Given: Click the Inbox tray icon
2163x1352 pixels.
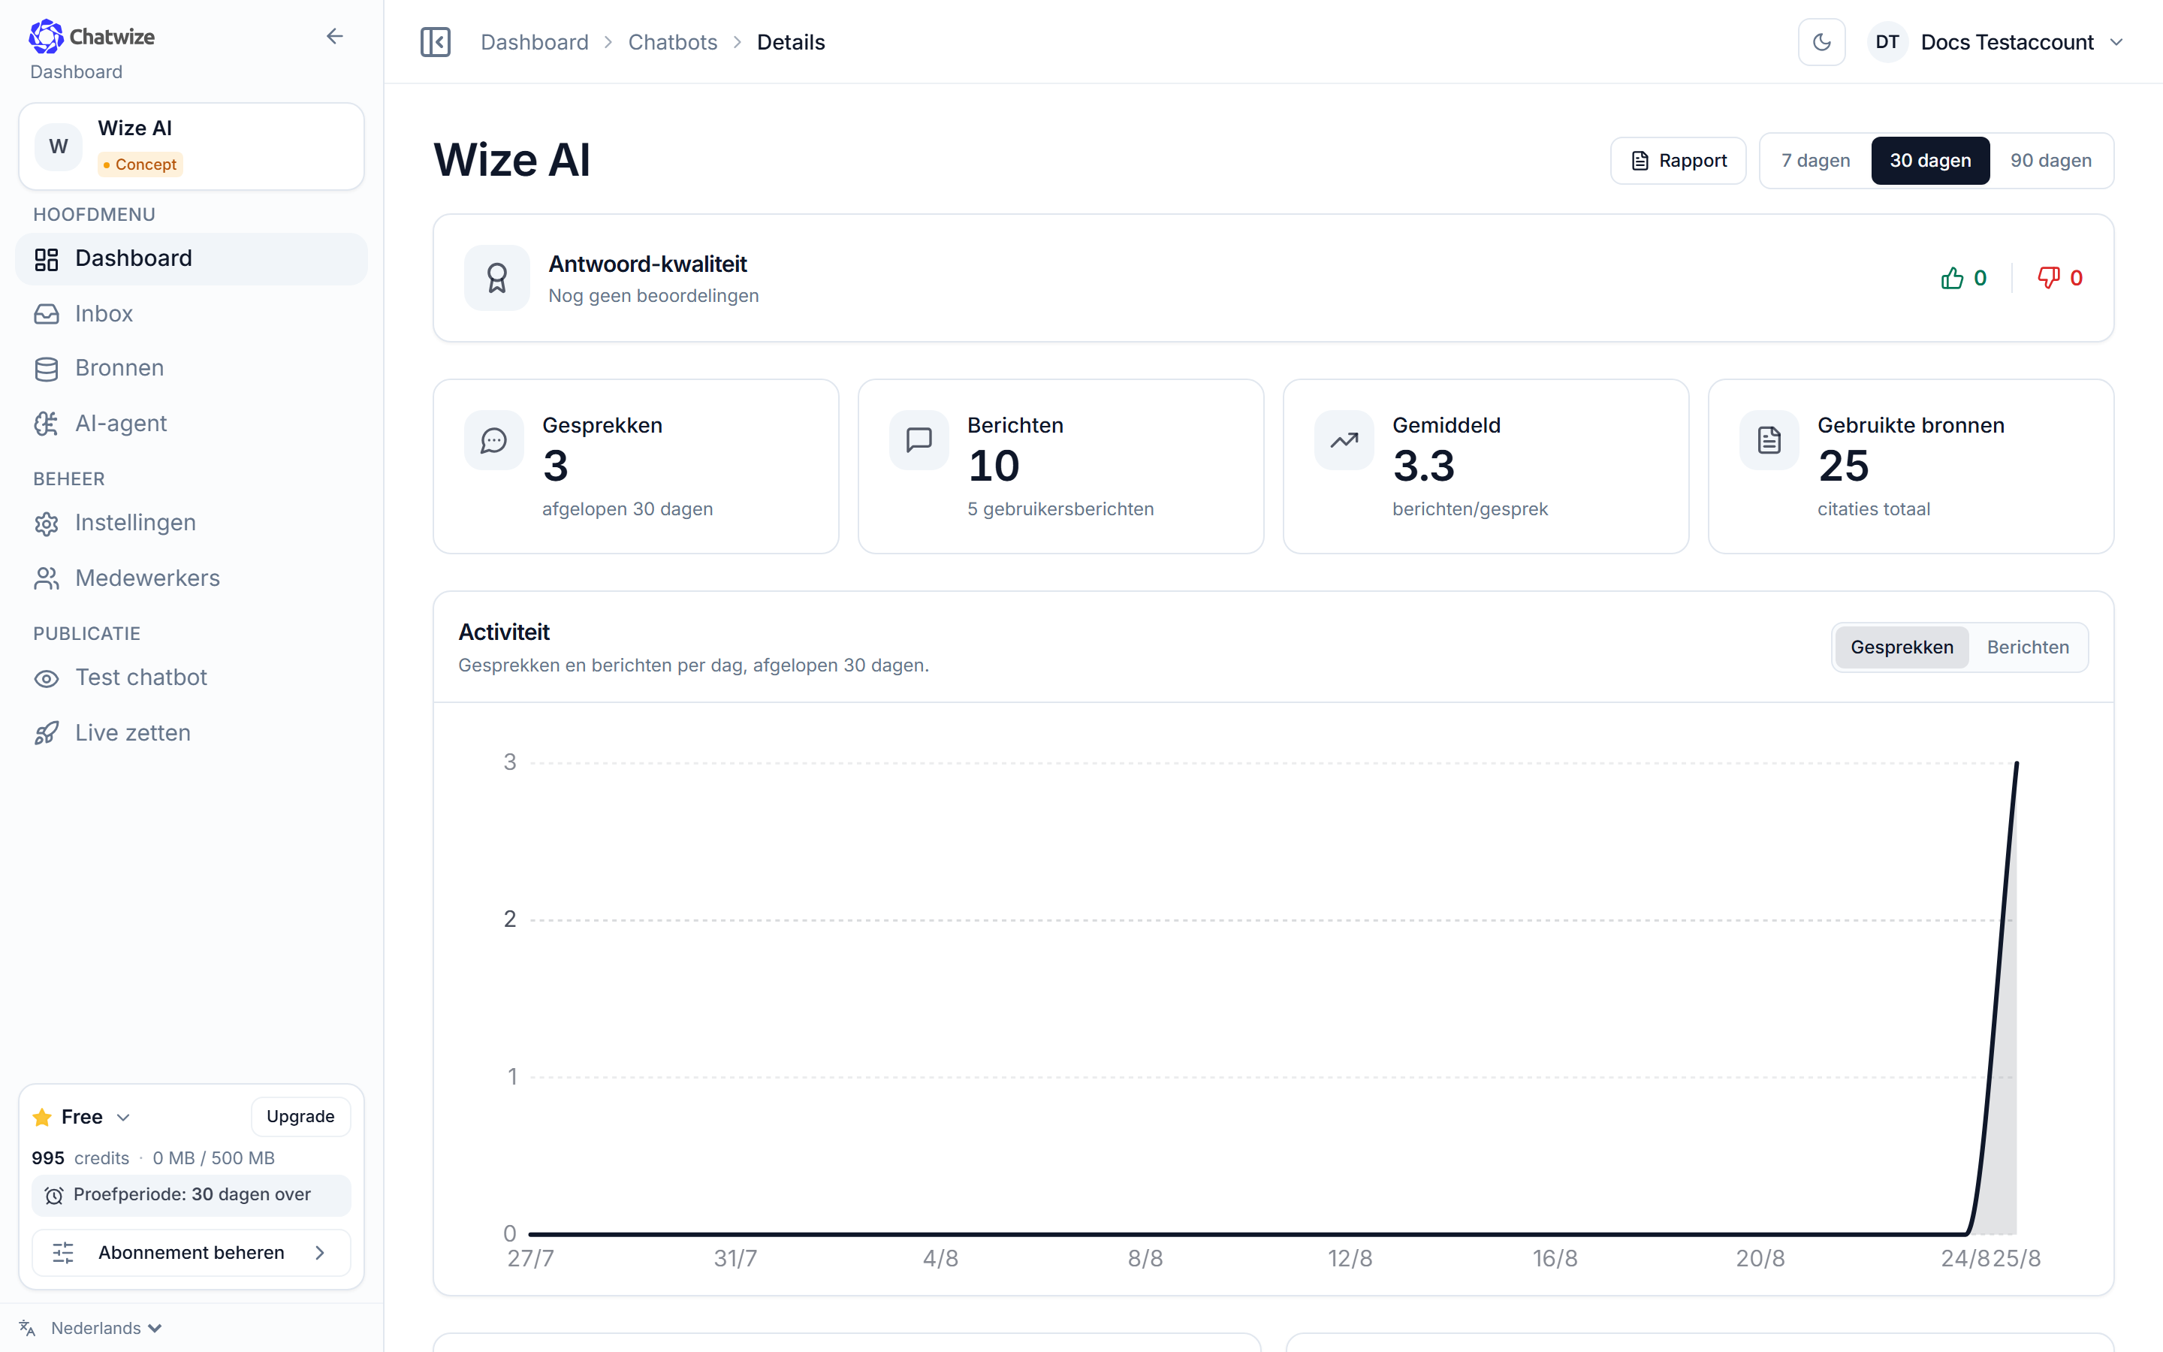Looking at the screenshot, I should coord(47,315).
